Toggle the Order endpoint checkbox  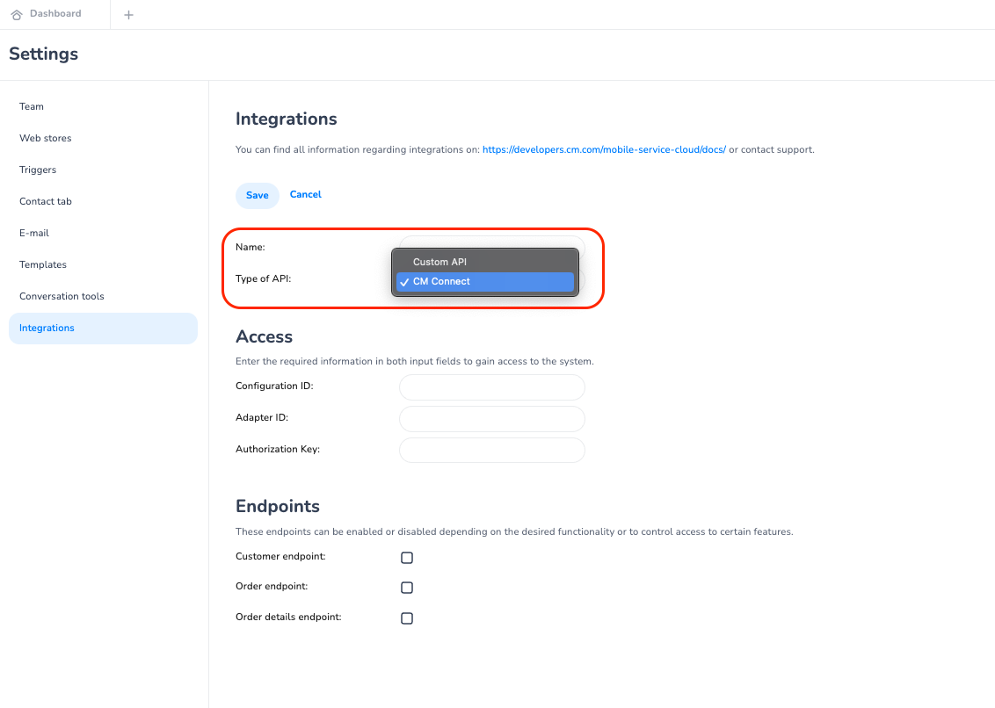(407, 588)
